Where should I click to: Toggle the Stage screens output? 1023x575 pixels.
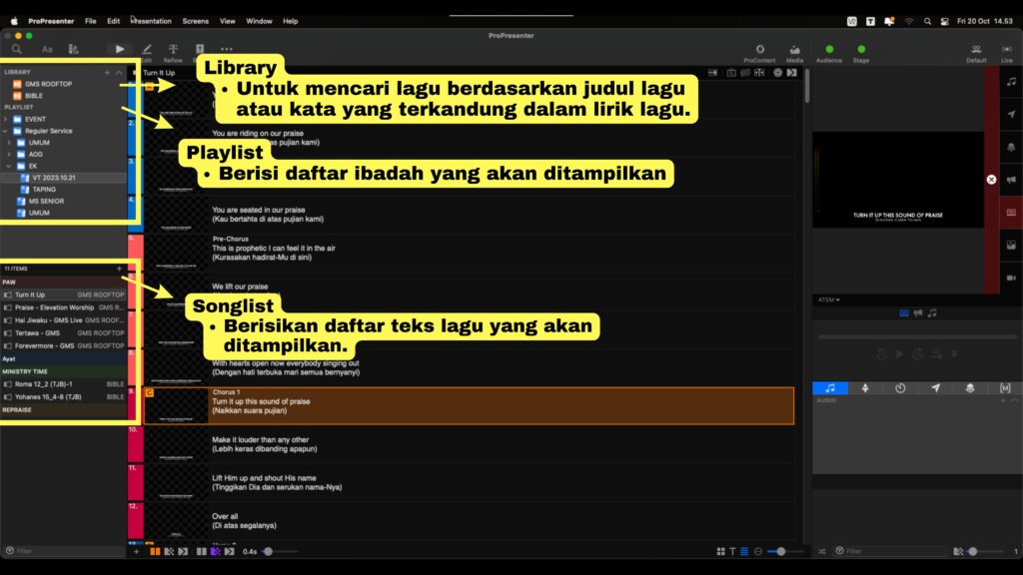pyautogui.click(x=861, y=53)
